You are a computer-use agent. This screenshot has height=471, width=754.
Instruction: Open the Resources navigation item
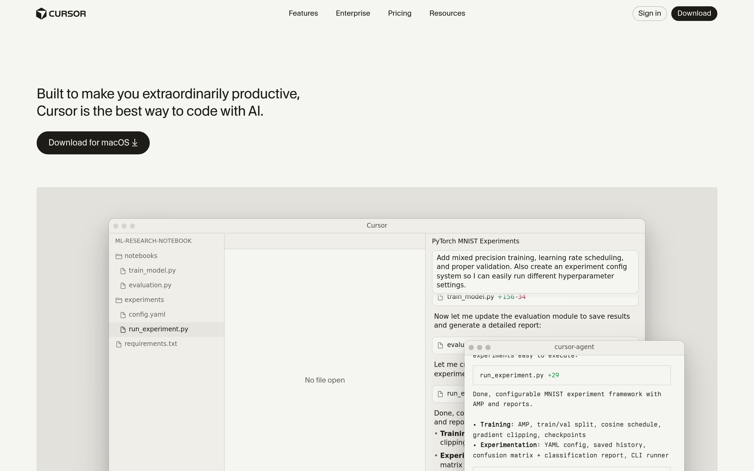447,13
